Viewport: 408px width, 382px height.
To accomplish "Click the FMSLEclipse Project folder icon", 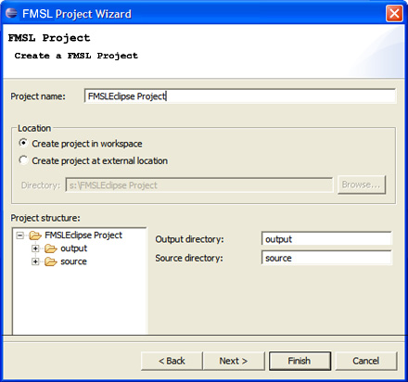I will tap(35, 236).
